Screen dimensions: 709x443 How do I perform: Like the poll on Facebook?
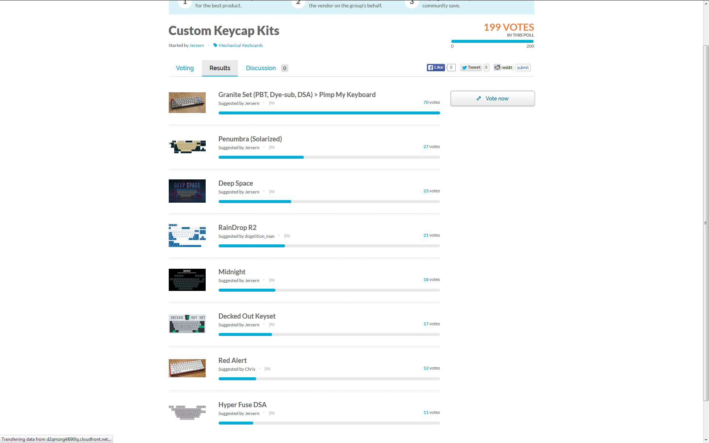tap(436, 68)
